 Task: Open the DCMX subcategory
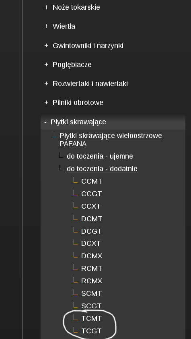[92, 256]
